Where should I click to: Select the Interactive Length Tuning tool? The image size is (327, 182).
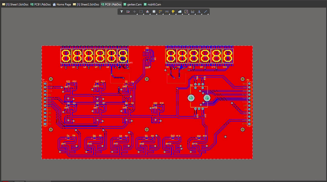click(x=167, y=11)
